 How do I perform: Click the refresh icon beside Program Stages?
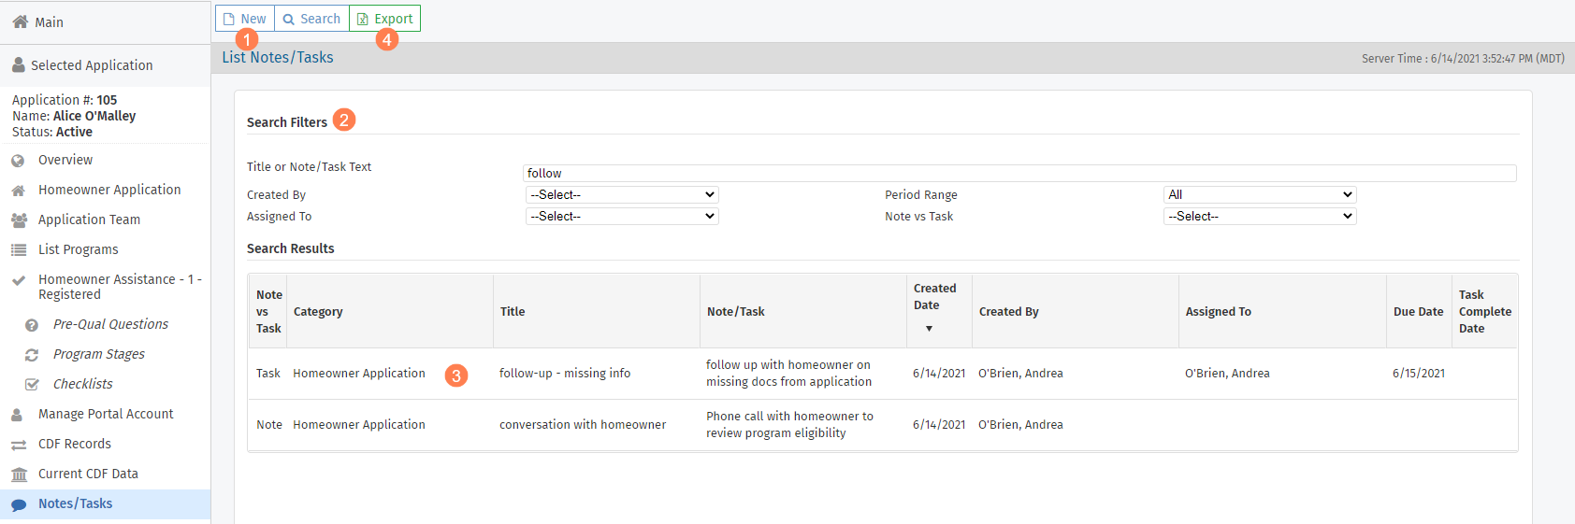[32, 355]
